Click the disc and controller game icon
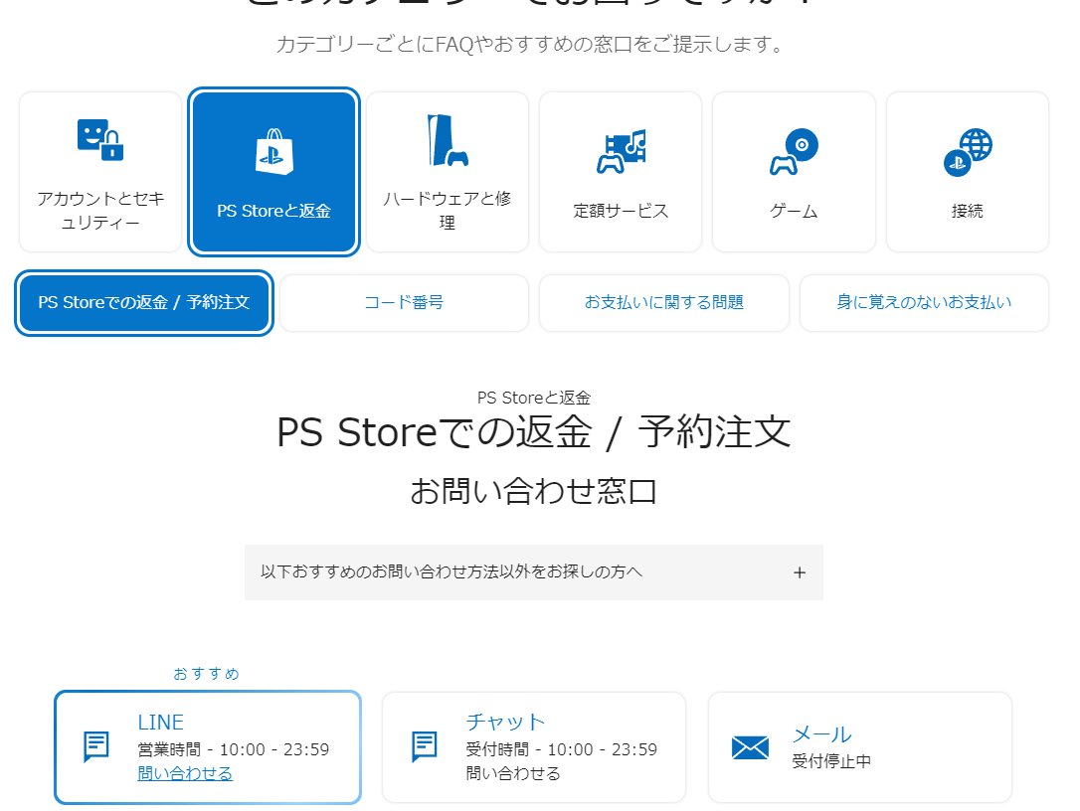The height and width of the screenshot is (811, 1080). point(794,151)
